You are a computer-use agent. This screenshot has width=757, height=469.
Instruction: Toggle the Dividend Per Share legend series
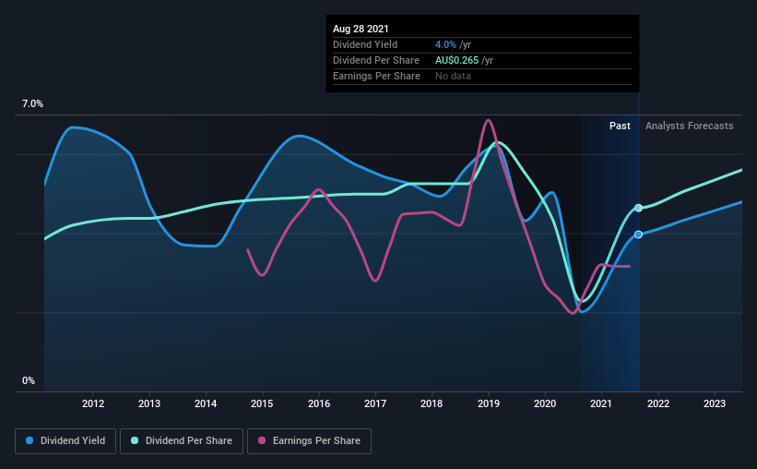click(182, 441)
